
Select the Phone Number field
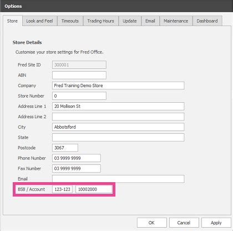77,158
